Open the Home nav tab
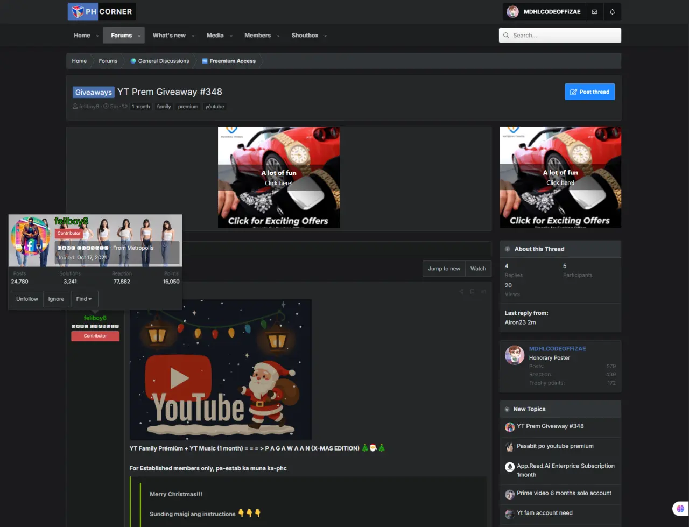This screenshot has width=689, height=527. pyautogui.click(x=82, y=36)
